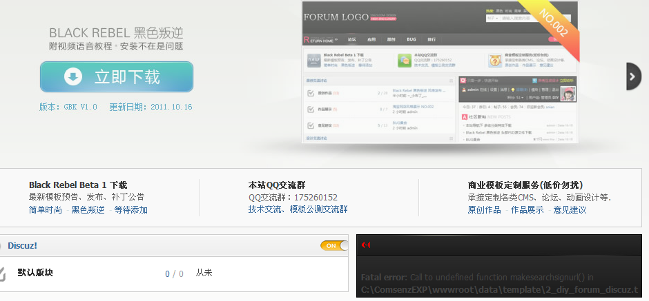Open the Black Rebel forum preview thumbnail
Image resolution: width=649 pixels, height=301 pixels.
[x=440, y=72]
